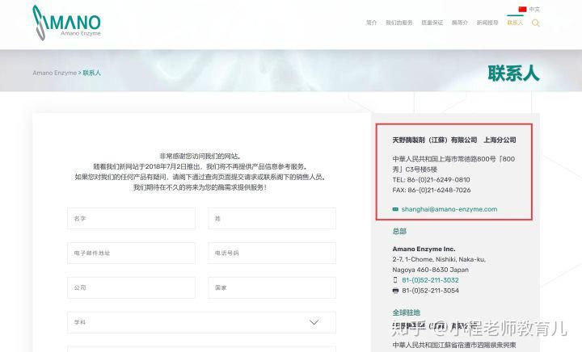This screenshot has width=582, height=352.
Task: Select the 非常感谢您访问我们的网站 line
Action: pos(200,156)
